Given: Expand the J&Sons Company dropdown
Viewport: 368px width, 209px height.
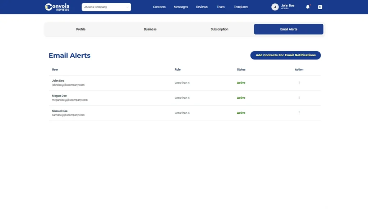Looking at the screenshot, I should 106,7.
